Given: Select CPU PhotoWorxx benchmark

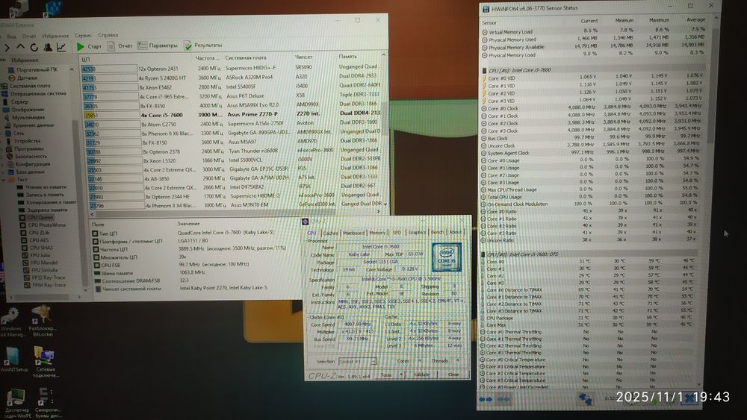Looking at the screenshot, I should [43, 225].
